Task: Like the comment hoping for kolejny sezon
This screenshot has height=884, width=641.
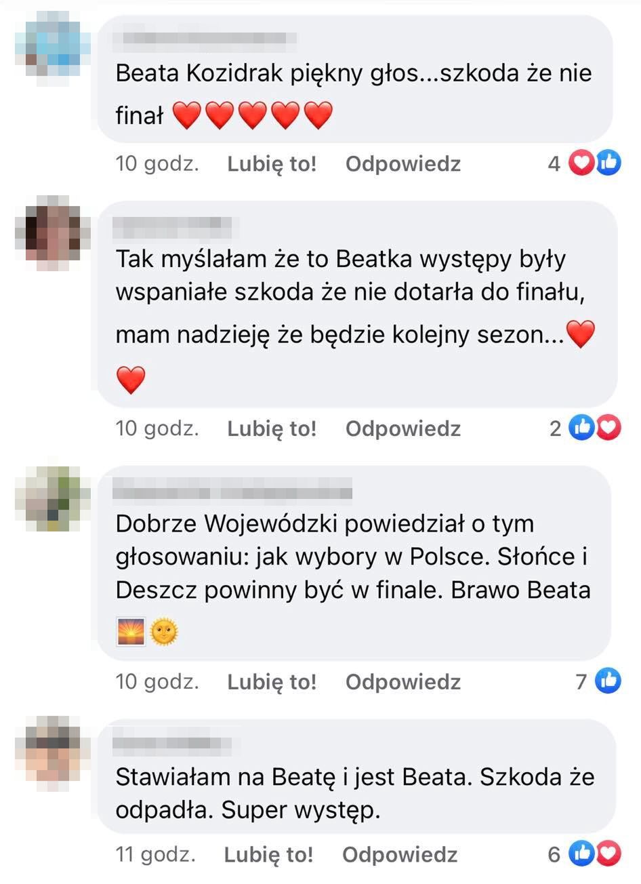Action: tap(272, 428)
